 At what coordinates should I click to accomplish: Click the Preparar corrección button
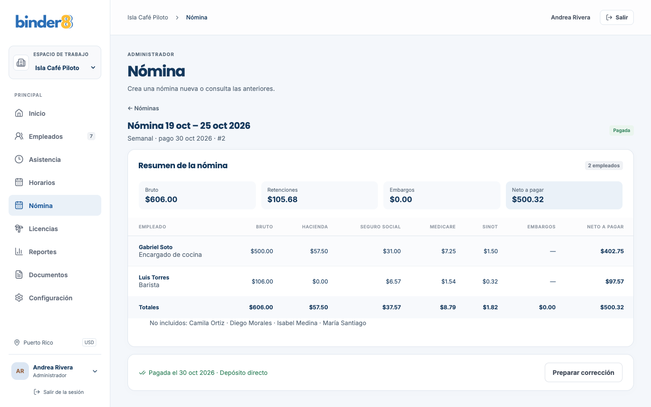[x=583, y=372]
